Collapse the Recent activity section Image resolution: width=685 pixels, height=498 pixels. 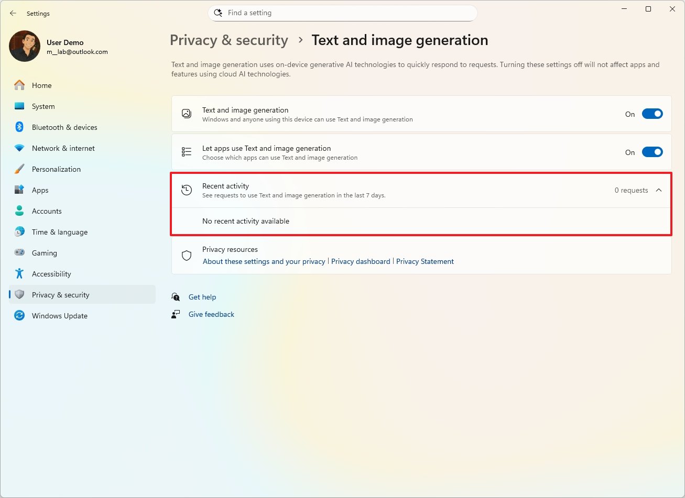659,190
